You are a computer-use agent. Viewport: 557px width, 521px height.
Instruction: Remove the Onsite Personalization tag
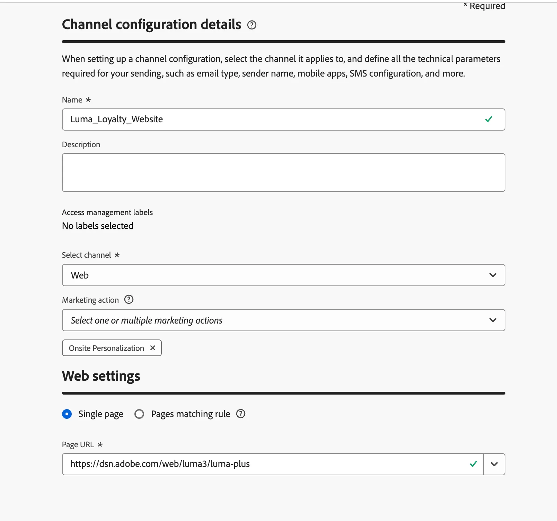pyautogui.click(x=153, y=348)
